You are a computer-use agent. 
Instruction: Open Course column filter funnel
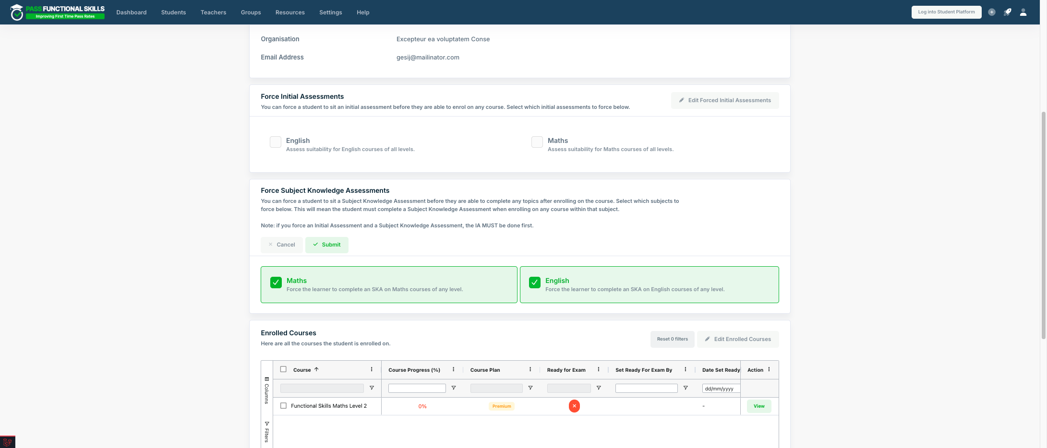372,388
